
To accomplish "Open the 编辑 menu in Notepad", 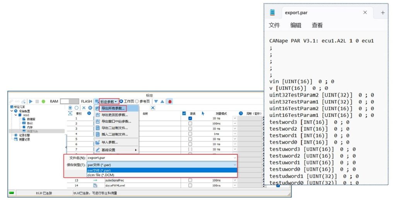I will 296,25.
